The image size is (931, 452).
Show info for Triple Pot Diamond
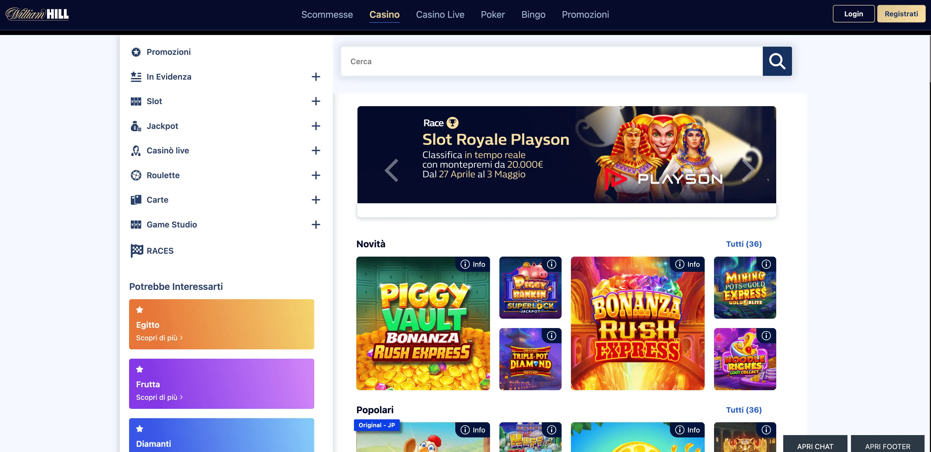(x=552, y=336)
